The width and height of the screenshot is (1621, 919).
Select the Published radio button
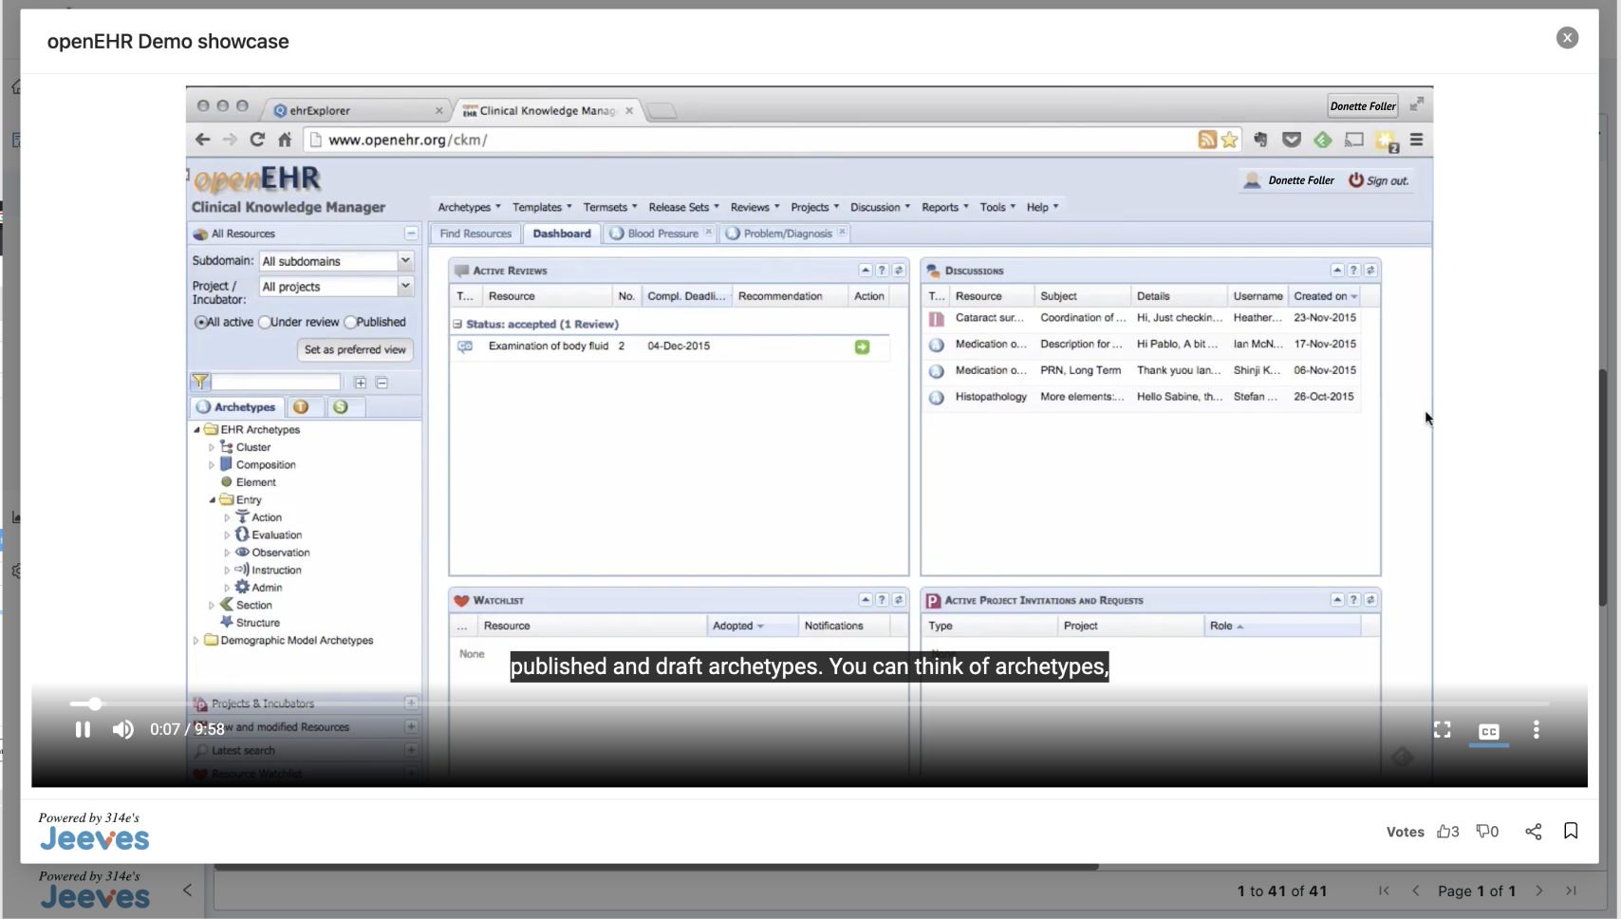tap(350, 322)
